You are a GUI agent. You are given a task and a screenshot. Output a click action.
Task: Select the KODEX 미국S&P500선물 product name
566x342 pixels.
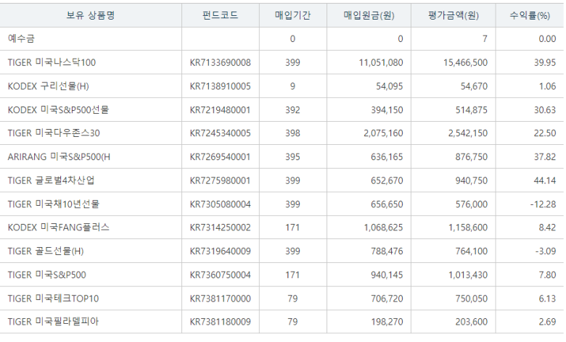pyautogui.click(x=58, y=109)
